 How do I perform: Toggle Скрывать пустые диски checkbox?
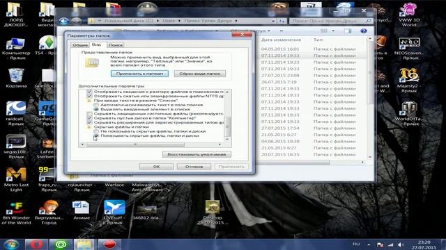[89, 118]
